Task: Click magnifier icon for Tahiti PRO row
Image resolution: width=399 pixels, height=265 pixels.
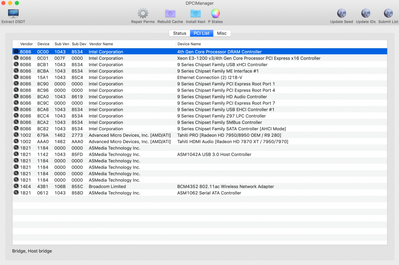Action: tap(16, 135)
